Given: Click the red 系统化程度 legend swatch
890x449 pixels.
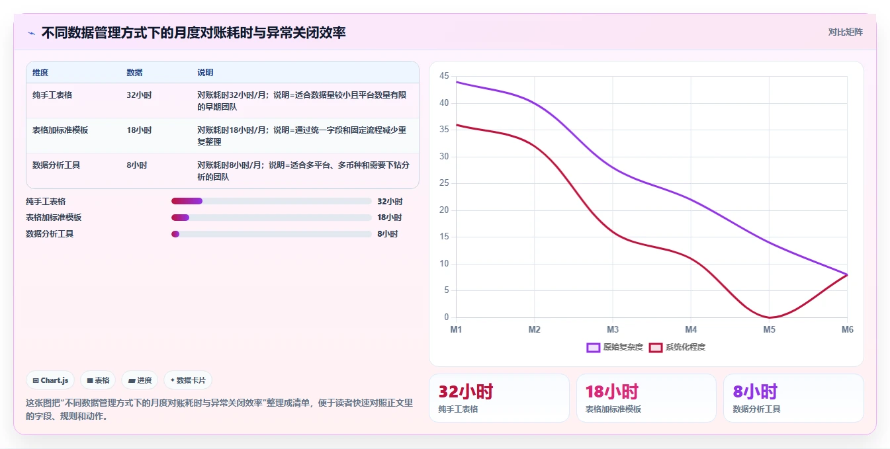Looking at the screenshot, I should [x=656, y=347].
